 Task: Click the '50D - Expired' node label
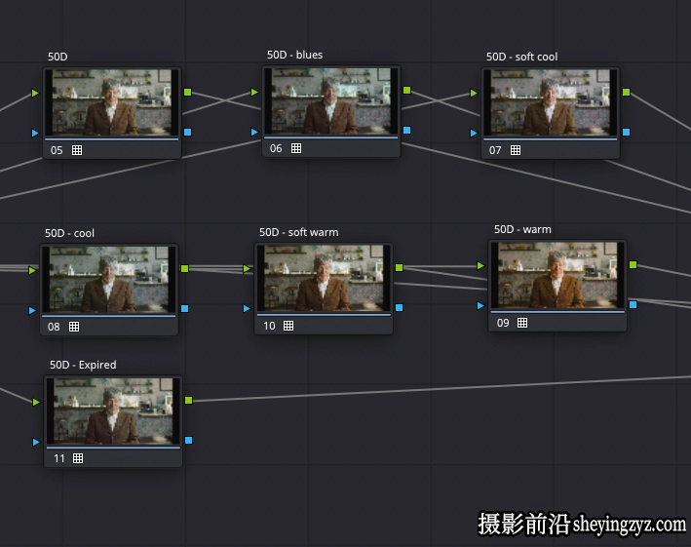pyautogui.click(x=83, y=365)
